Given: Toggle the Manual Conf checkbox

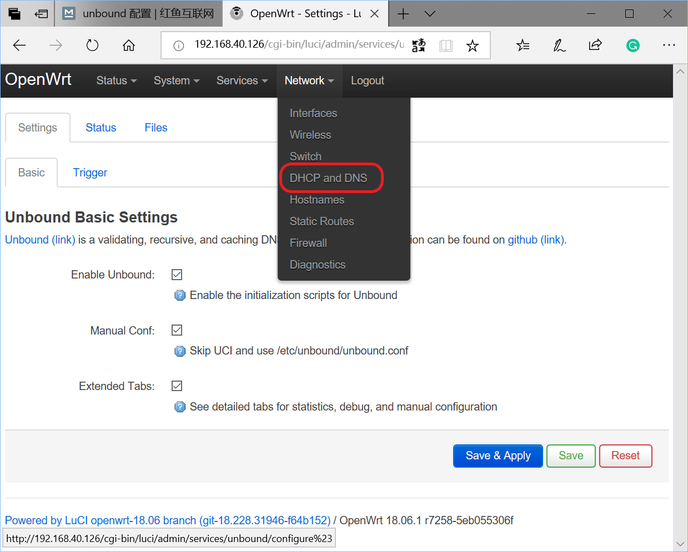Looking at the screenshot, I should coord(177,330).
